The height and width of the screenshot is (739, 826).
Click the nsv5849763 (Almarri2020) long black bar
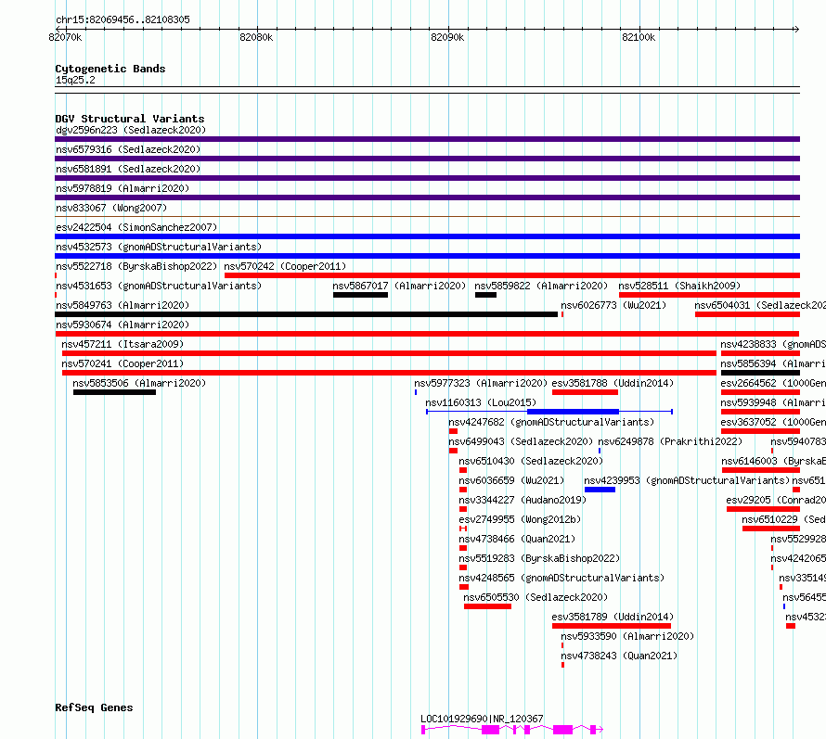[x=306, y=314]
